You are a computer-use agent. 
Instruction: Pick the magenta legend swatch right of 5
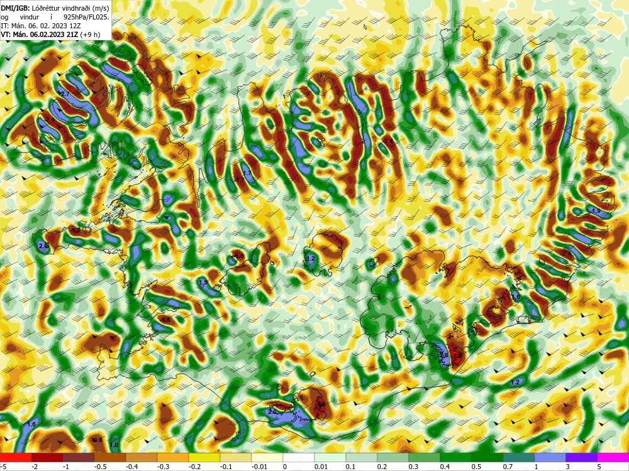[613, 457]
